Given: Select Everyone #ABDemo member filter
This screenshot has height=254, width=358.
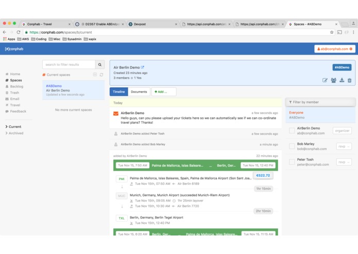Looking at the screenshot, I should pos(320,115).
